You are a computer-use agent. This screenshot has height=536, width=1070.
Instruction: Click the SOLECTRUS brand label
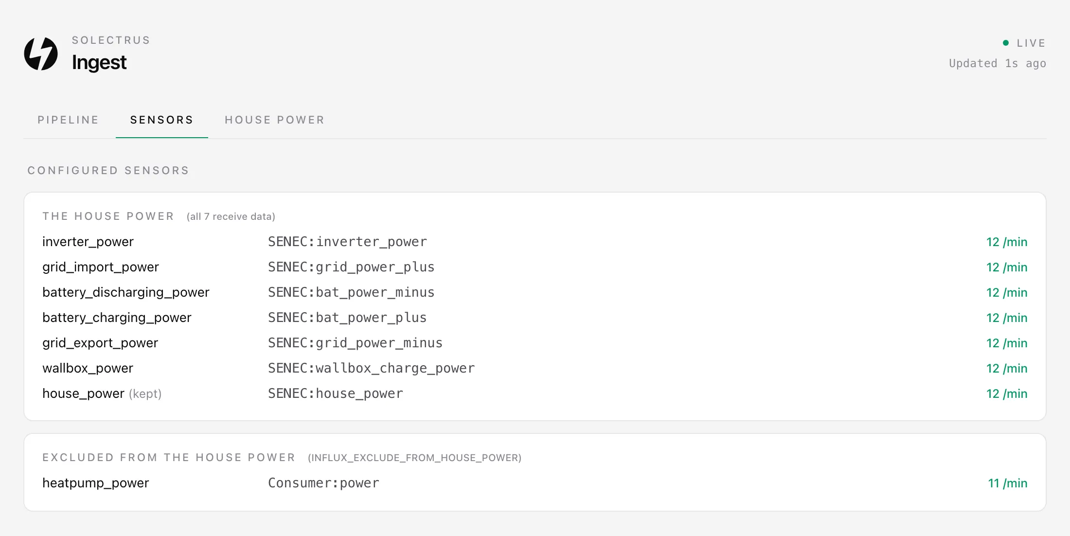click(111, 40)
